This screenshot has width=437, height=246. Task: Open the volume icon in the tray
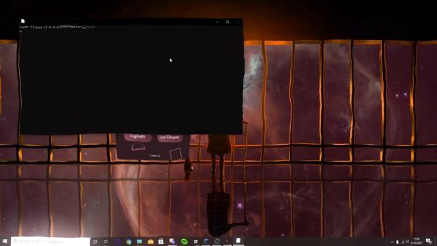407,242
